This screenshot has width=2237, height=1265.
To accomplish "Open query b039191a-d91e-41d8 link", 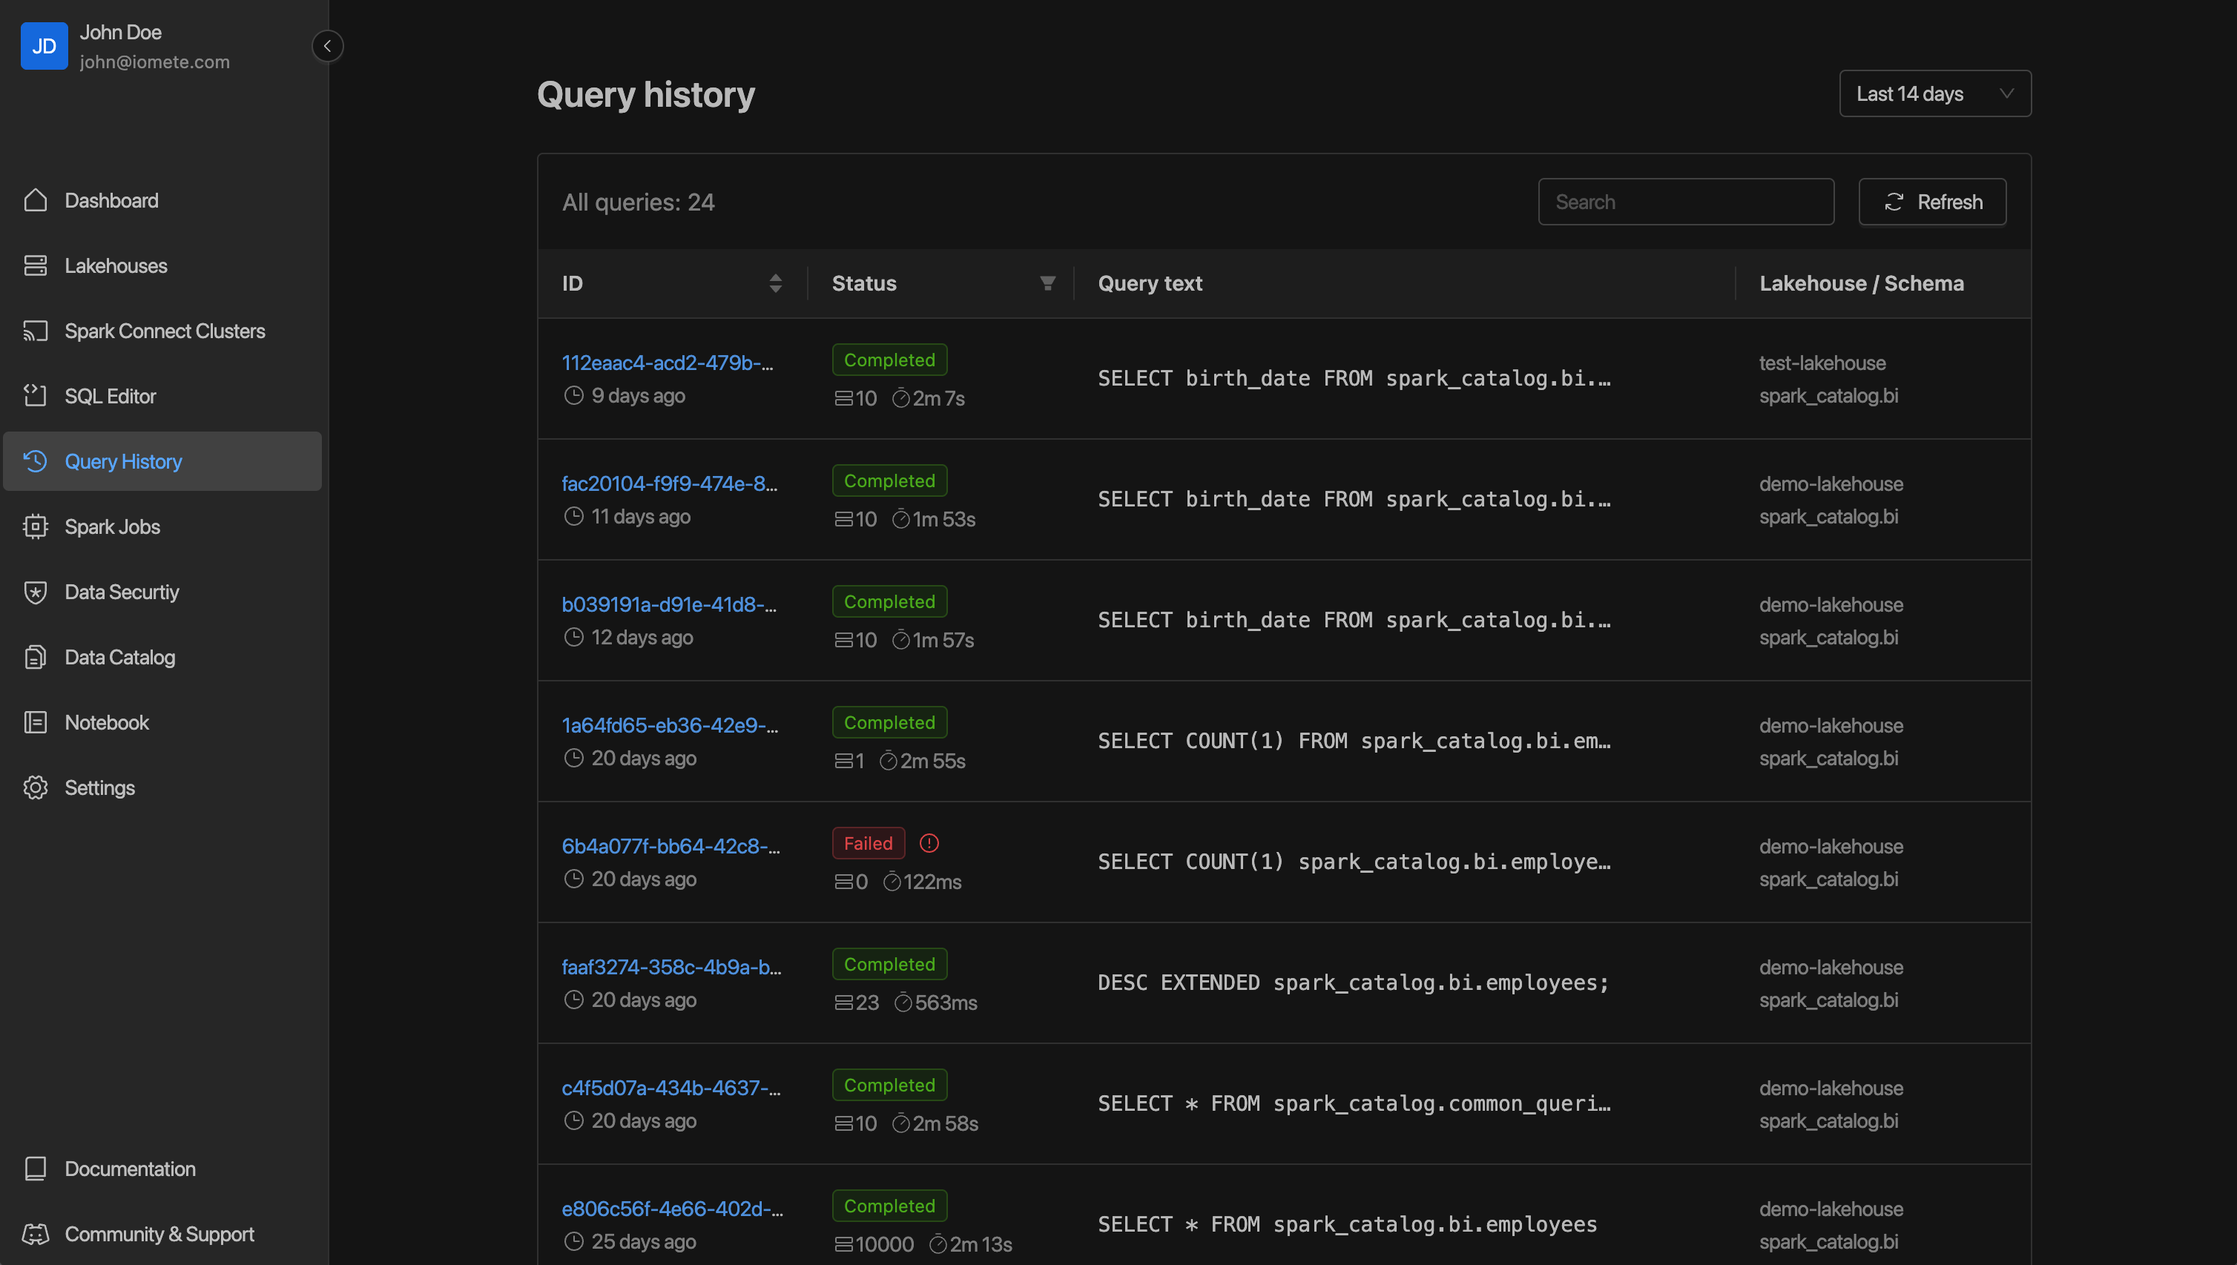I will 669,604.
